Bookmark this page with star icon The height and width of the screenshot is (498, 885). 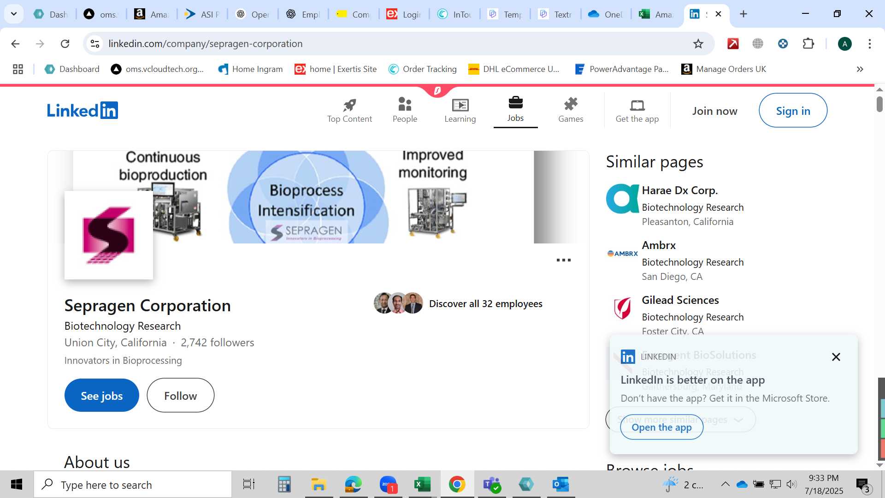[x=698, y=44]
